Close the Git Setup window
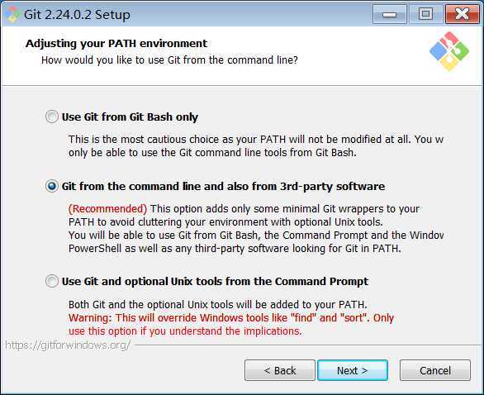This screenshot has width=484, height=395. (462, 14)
